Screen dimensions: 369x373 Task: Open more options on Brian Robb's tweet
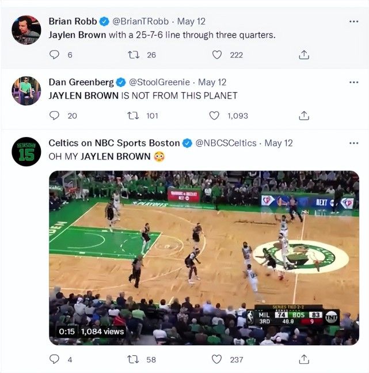click(353, 21)
